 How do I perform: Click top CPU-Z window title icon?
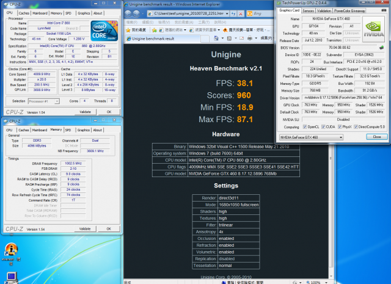6,4
